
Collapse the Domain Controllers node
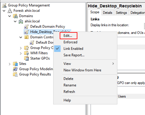tap(21, 37)
